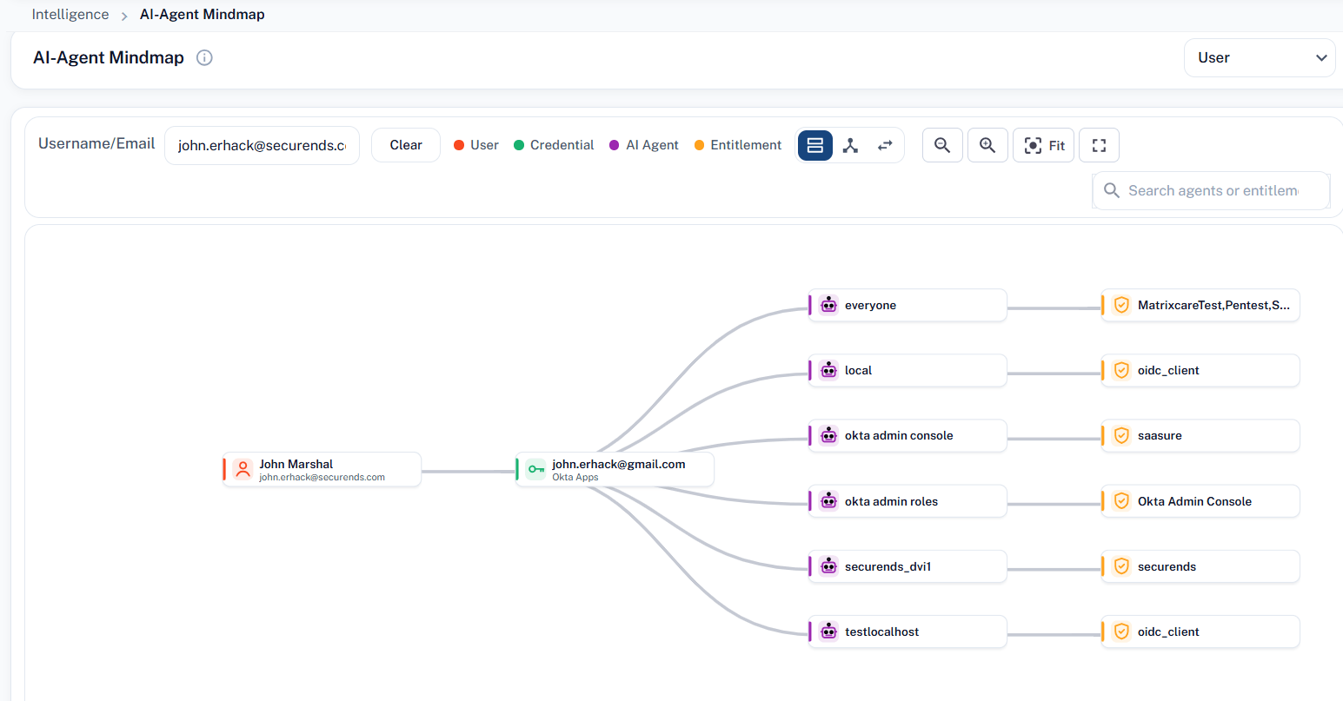Click the robot icon on okta admin console
1343x701 pixels.
pyautogui.click(x=828, y=435)
